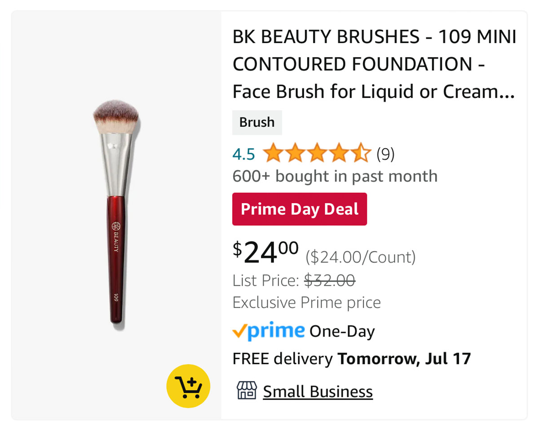Screen dimensions: 539x431
Task: Click the struck-through $32.00 list price
Action: [330, 281]
